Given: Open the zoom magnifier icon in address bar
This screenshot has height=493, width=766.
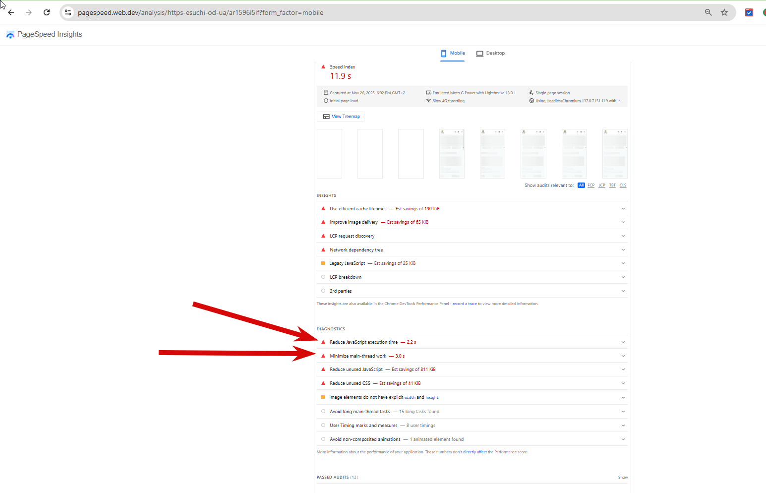Looking at the screenshot, I should [708, 12].
